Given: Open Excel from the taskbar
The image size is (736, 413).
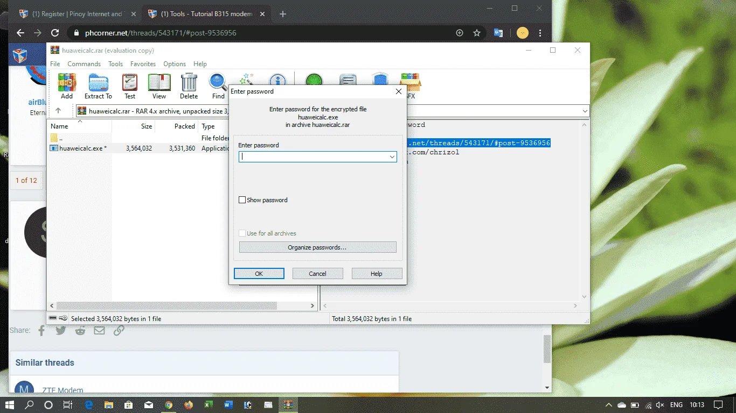Looking at the screenshot, I should (208, 405).
